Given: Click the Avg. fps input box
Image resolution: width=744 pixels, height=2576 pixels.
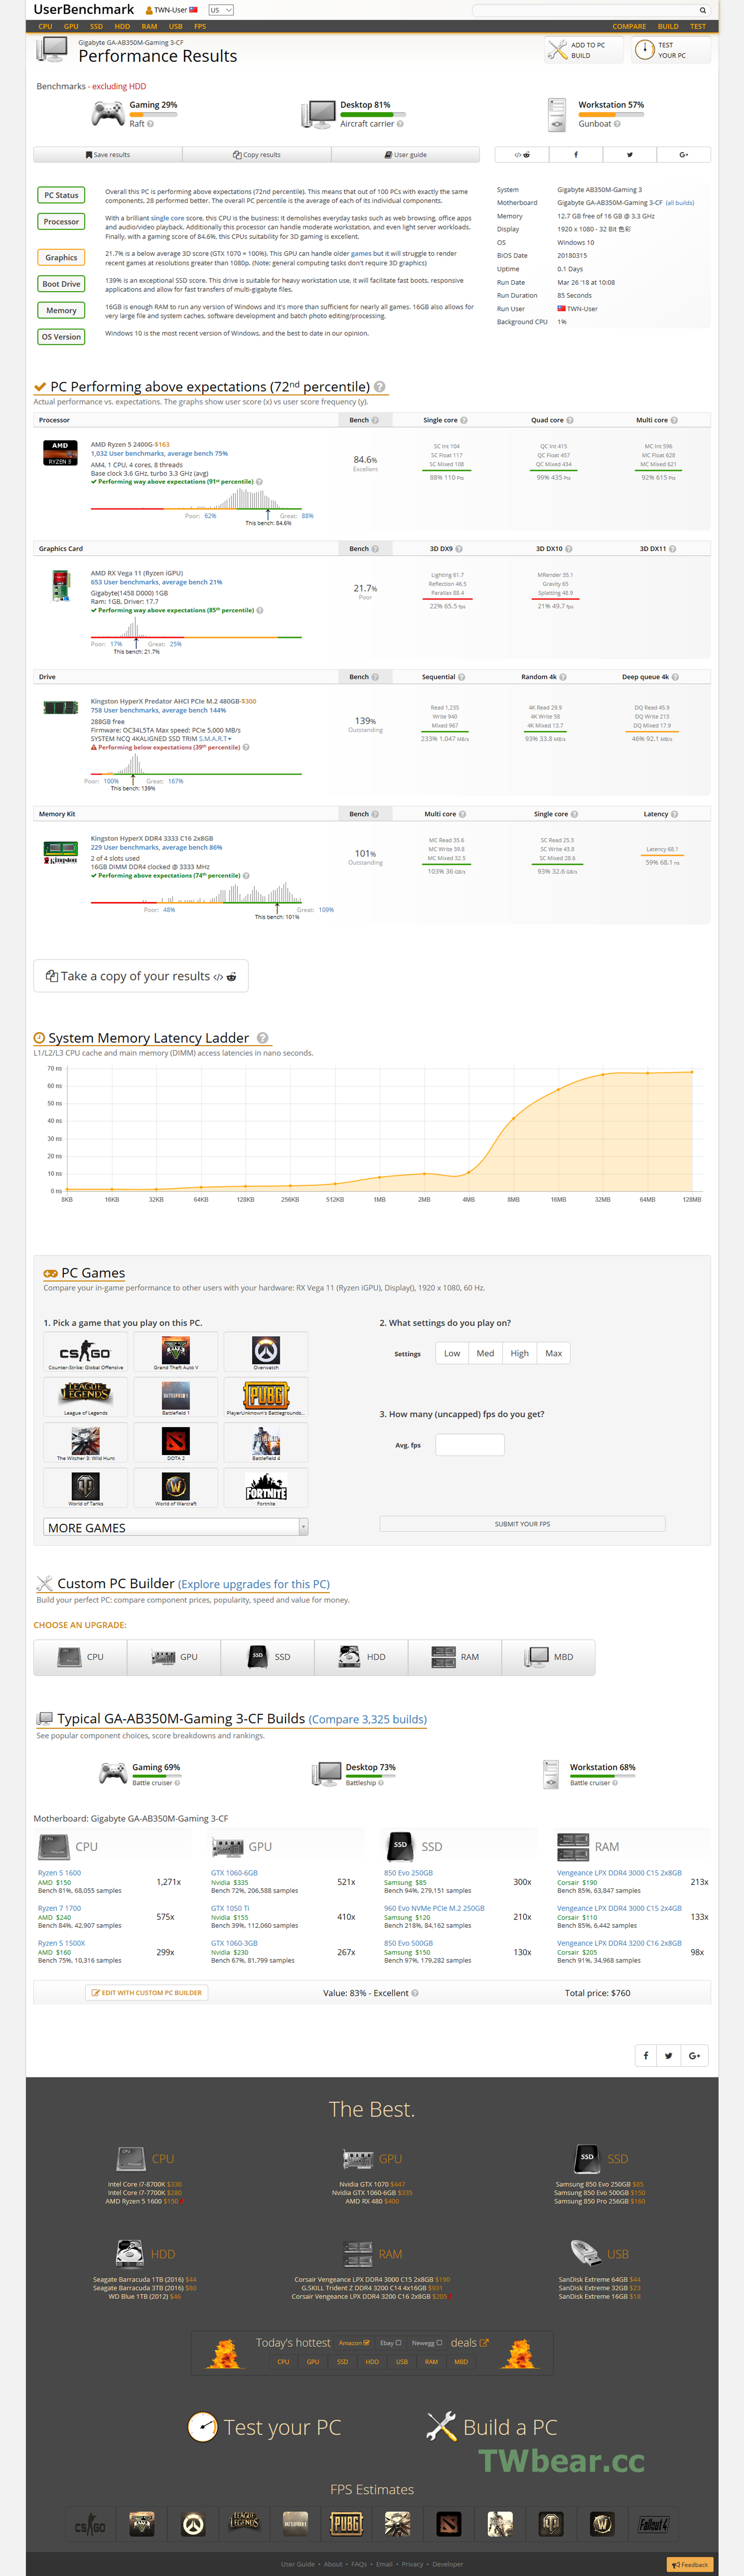Looking at the screenshot, I should point(471,1445).
